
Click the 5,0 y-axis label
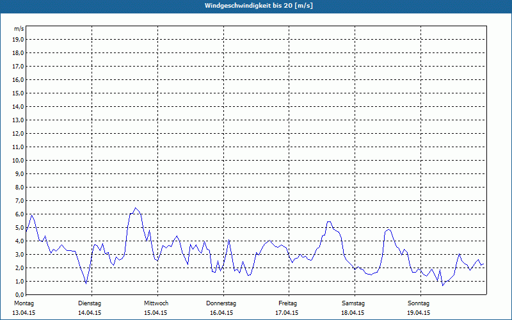pos(19,228)
